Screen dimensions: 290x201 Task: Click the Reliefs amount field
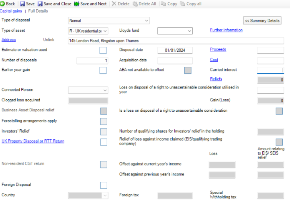coord(270,80)
